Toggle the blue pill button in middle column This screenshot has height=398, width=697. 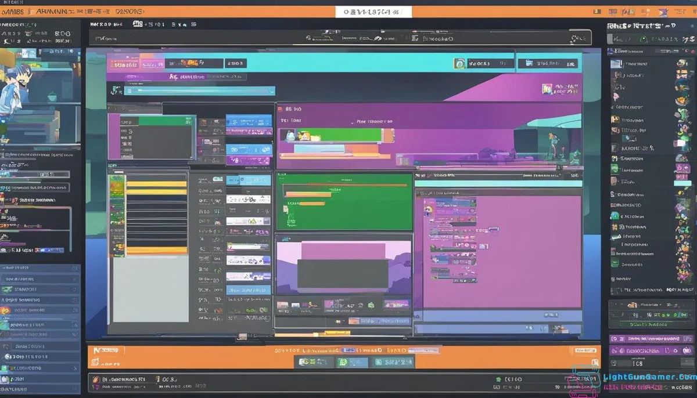point(248,120)
